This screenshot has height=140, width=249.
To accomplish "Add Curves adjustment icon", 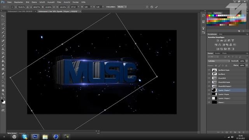I will 225,40.
